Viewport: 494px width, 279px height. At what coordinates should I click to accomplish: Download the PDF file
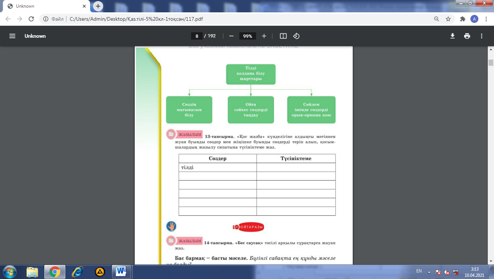pos(453,36)
